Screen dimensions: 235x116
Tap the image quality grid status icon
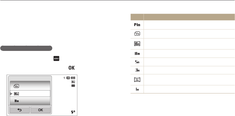click(x=73, y=86)
